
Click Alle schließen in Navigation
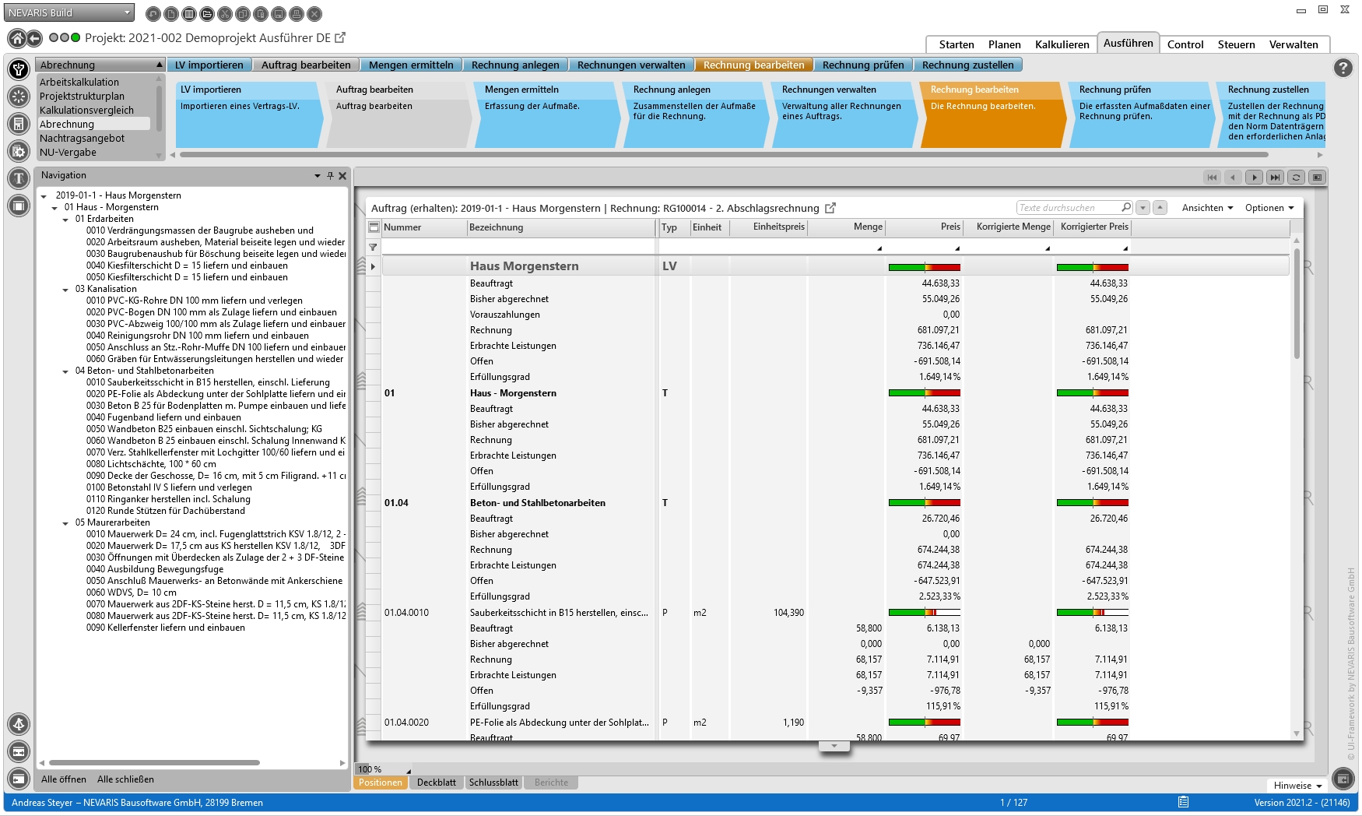(125, 779)
